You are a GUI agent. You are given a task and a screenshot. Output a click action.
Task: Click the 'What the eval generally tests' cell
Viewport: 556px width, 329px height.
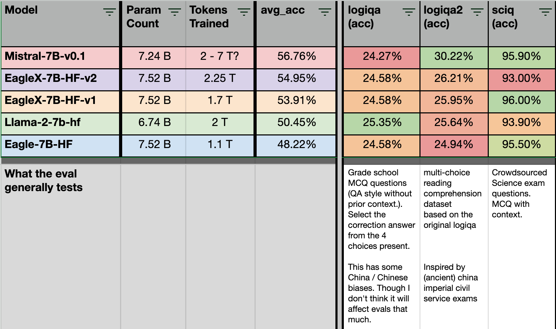click(x=42, y=181)
